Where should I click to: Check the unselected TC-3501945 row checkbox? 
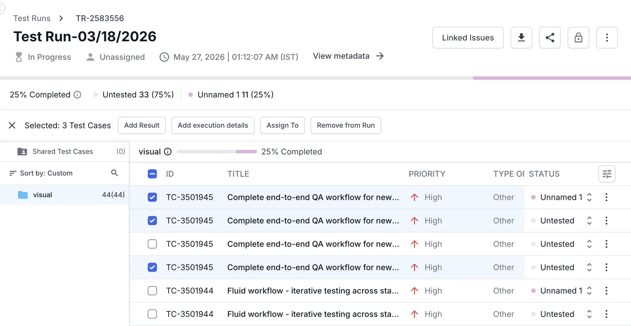[152, 244]
